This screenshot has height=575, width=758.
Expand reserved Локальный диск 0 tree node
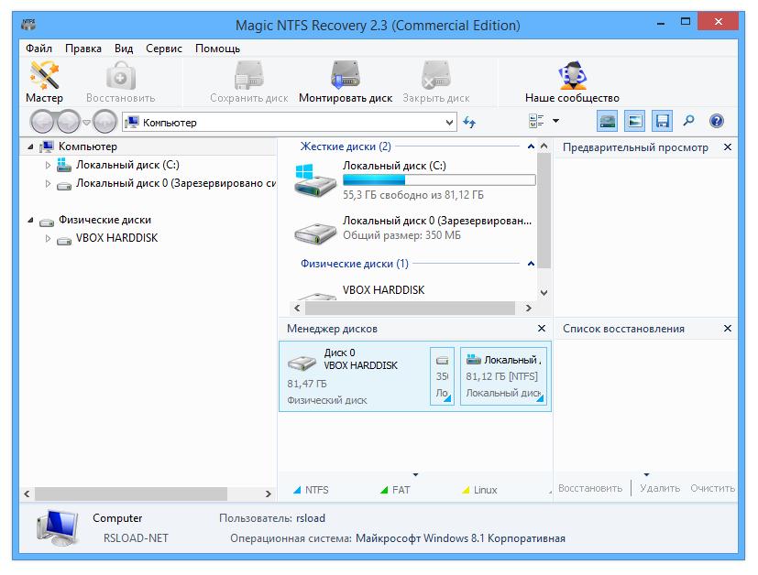48,183
